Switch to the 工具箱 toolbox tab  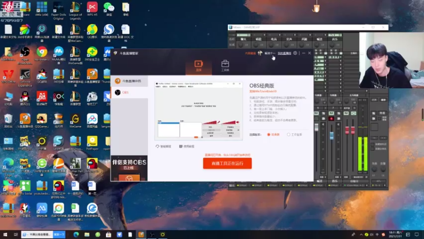[x=225, y=66]
